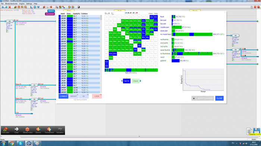Click the padlock icon beside Accept Changes
Image resolution: width=261 pixels, height=146 pixels.
click(x=194, y=98)
